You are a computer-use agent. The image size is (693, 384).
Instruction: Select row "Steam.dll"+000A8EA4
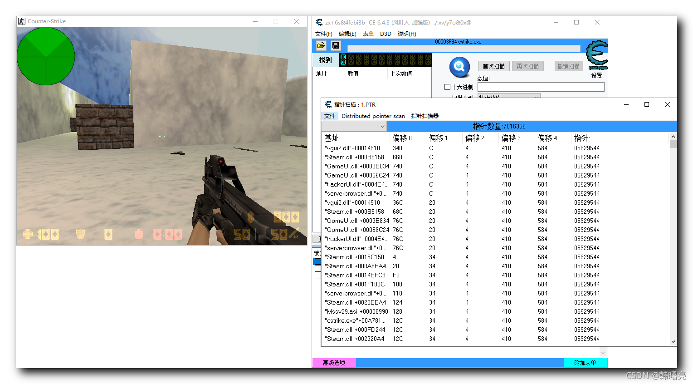(x=495, y=266)
